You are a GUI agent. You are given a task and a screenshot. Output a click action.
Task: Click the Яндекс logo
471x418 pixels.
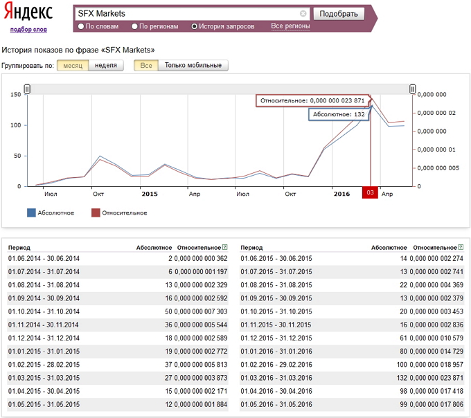28,12
